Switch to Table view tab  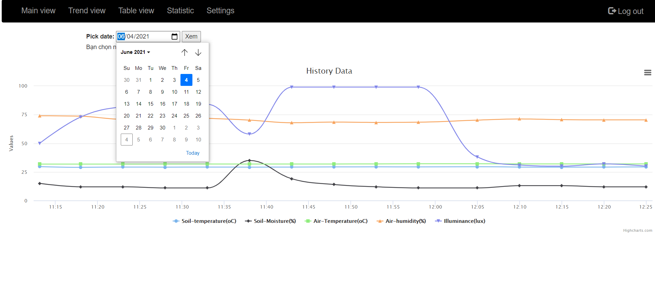[x=136, y=11]
